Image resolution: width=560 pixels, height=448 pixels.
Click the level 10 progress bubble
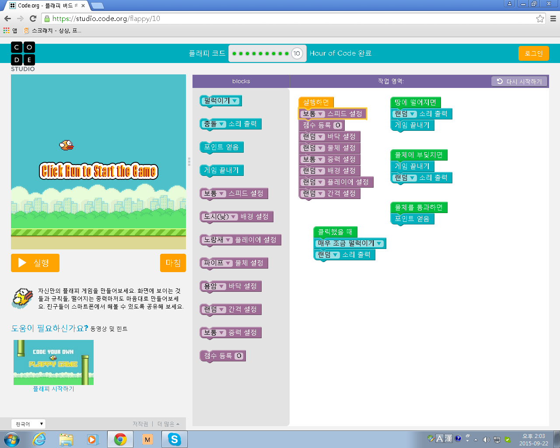click(297, 53)
